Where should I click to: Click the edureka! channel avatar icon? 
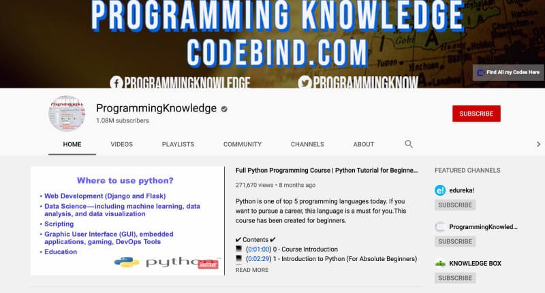[440, 190]
